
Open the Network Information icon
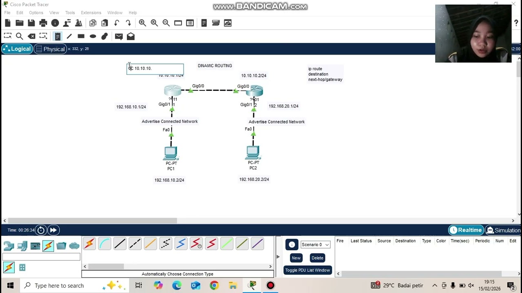(x=55, y=23)
